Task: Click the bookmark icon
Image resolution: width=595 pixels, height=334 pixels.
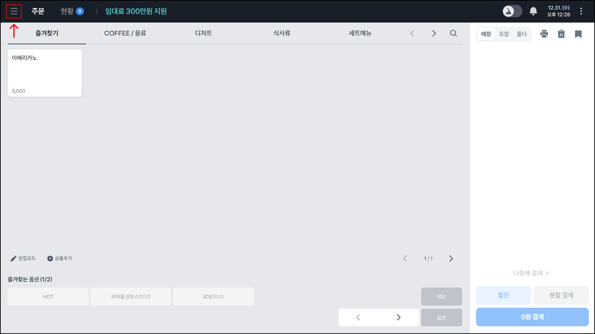Action: click(x=578, y=34)
